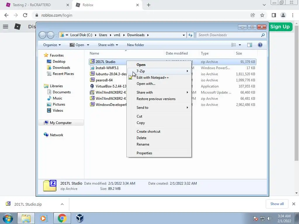
Task: Open the address bar history dropdown
Action: pyautogui.click(x=184, y=35)
